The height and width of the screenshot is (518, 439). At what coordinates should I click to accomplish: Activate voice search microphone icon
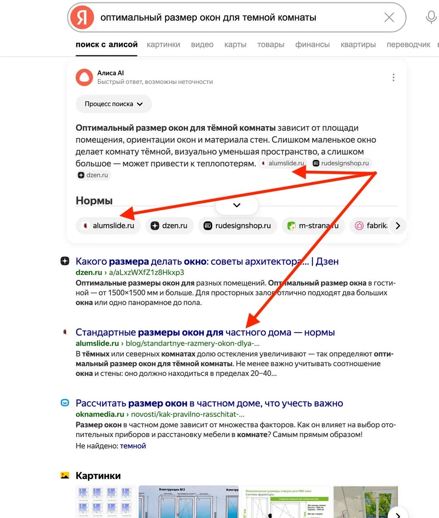click(x=431, y=17)
